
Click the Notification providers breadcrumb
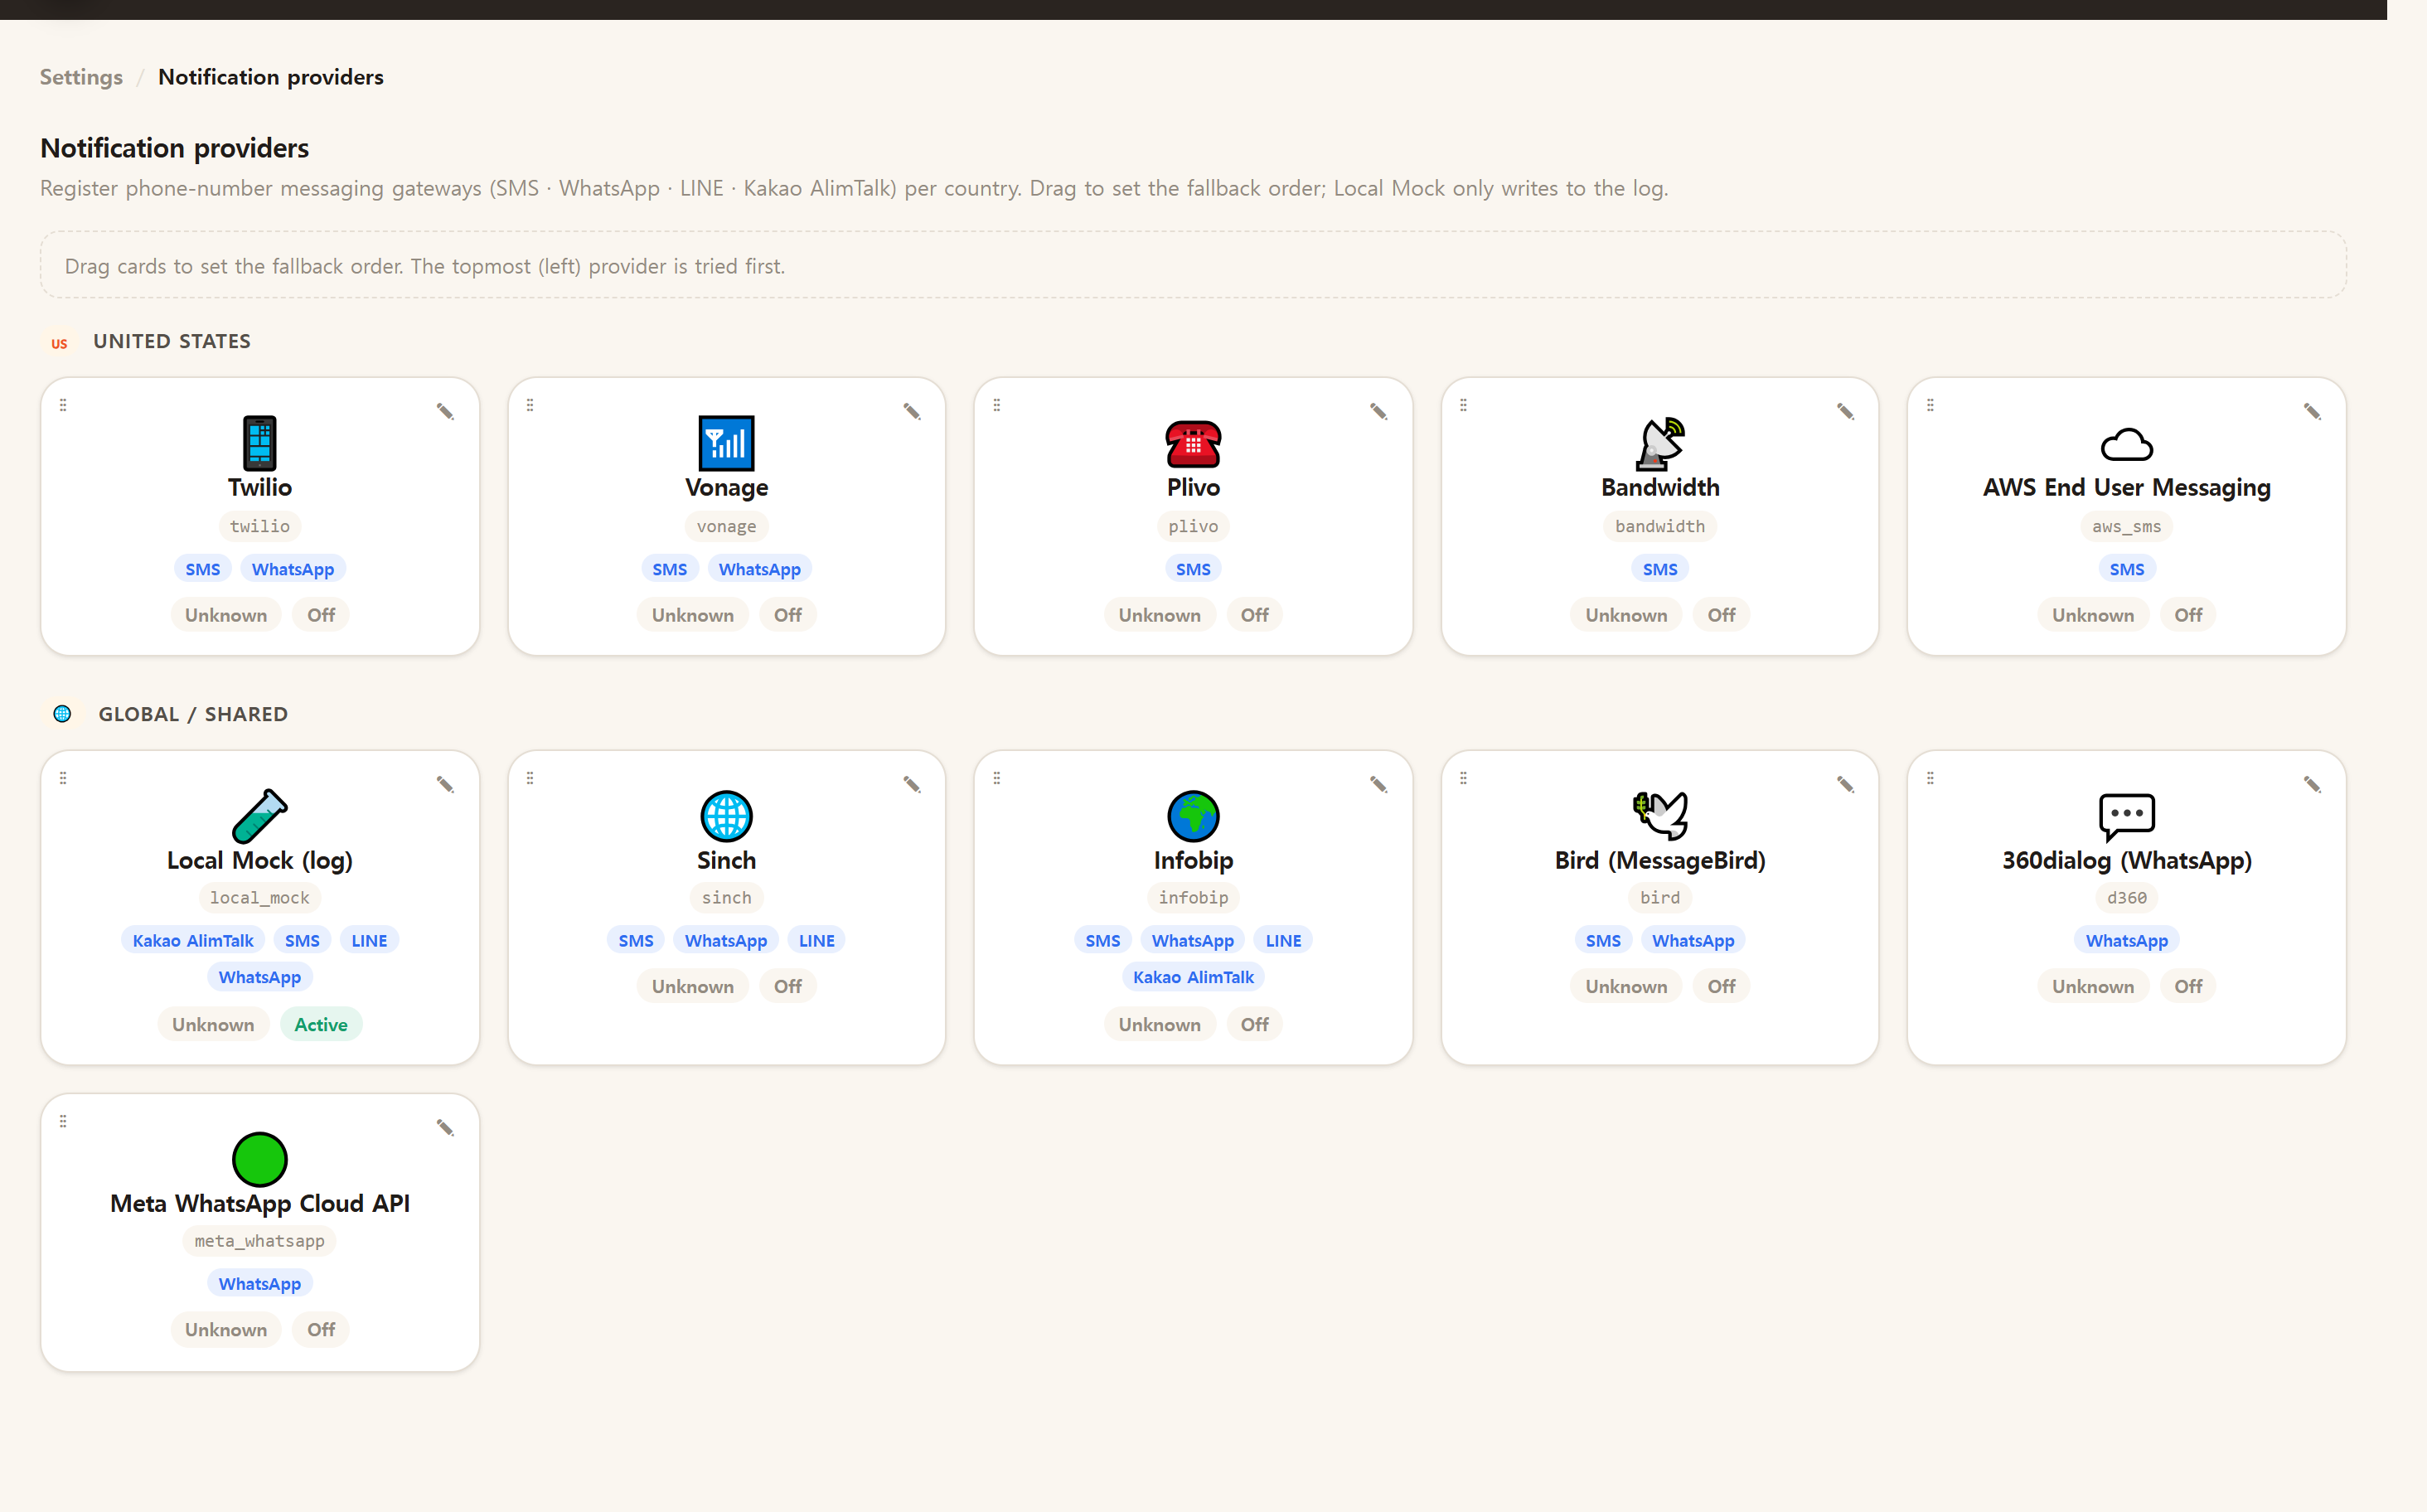click(x=271, y=77)
